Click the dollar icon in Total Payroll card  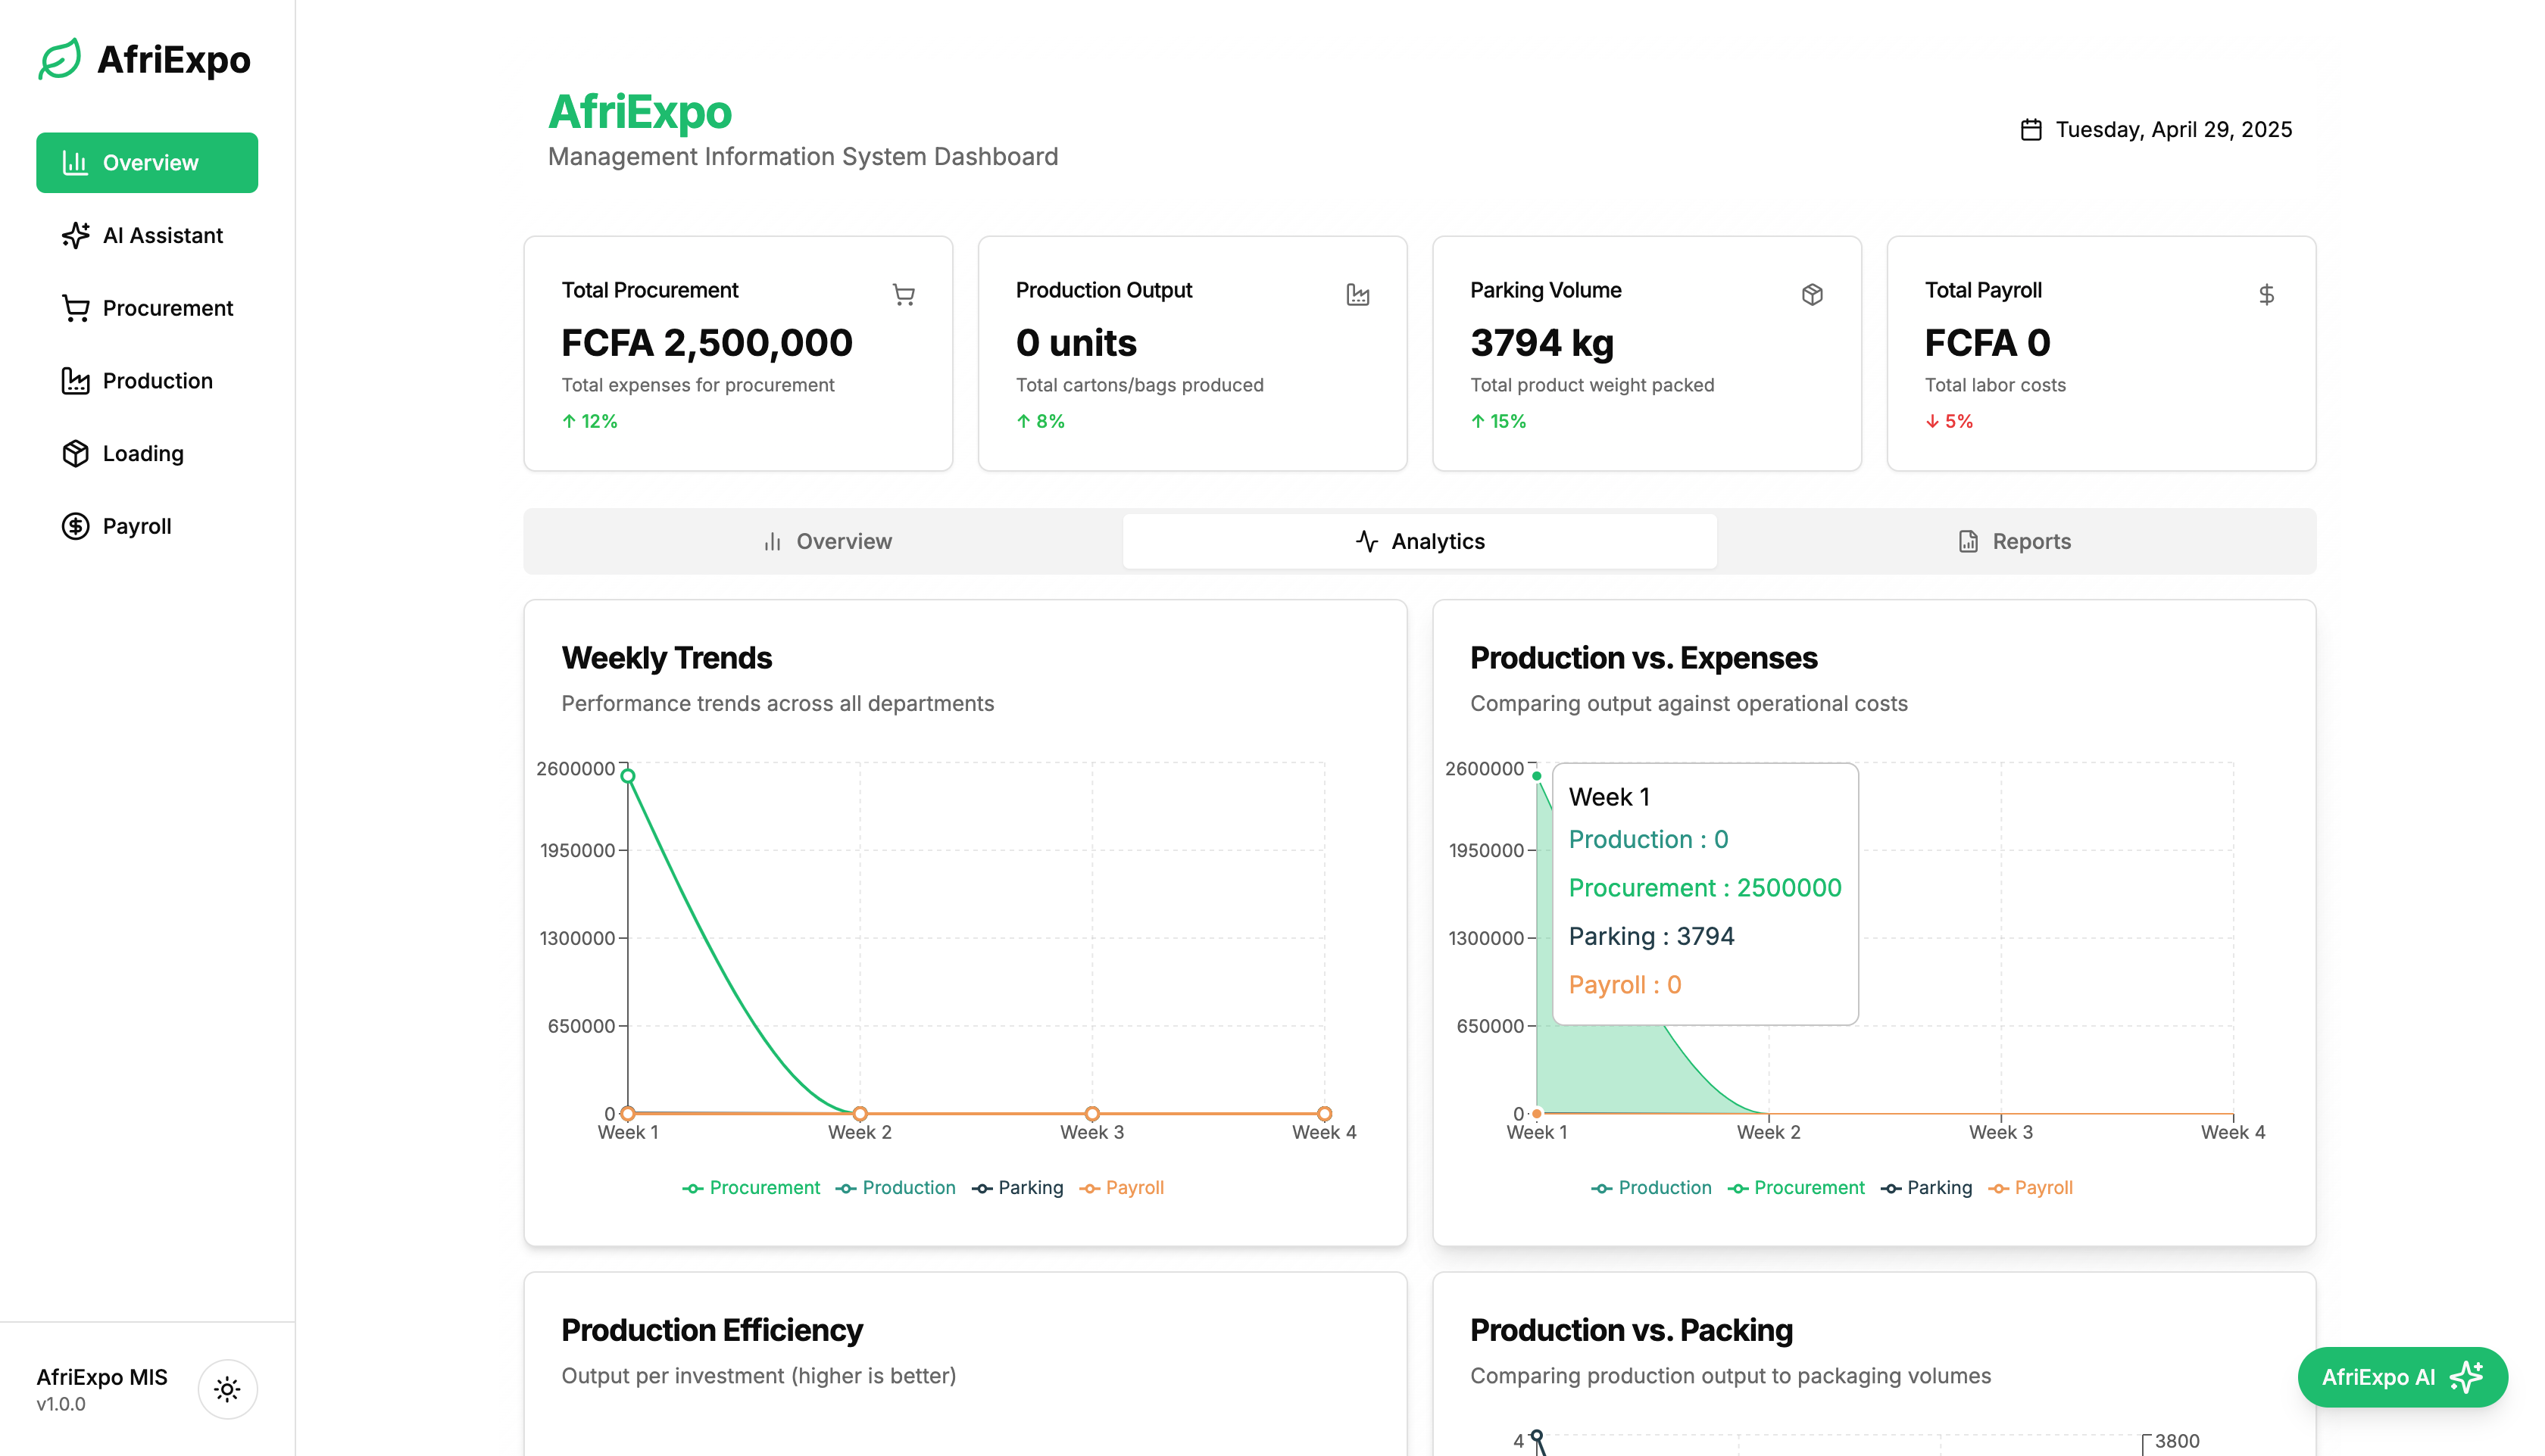2266,294
